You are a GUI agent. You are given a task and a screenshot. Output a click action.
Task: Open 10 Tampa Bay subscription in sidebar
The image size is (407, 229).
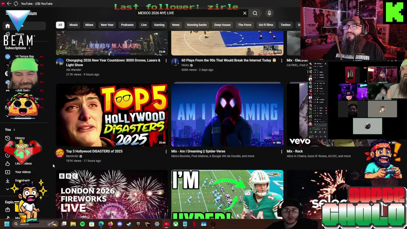pyautogui.click(x=24, y=57)
